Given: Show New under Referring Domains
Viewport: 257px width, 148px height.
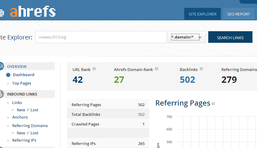Looking at the screenshot, I should 21,133.
